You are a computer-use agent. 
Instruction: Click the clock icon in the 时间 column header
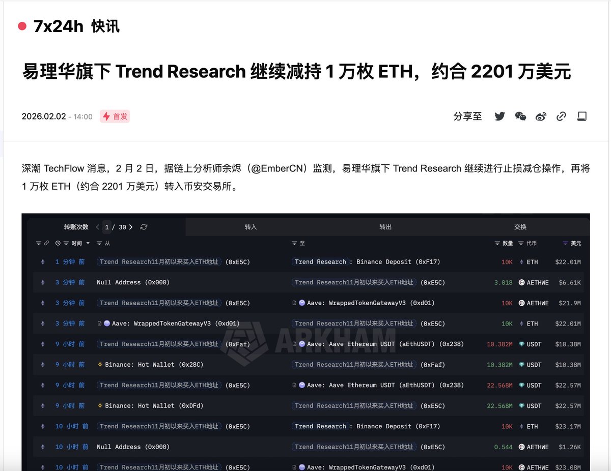pyautogui.click(x=58, y=244)
